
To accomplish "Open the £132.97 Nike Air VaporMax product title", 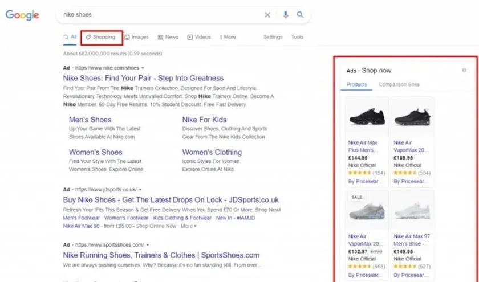I will 365,240.
